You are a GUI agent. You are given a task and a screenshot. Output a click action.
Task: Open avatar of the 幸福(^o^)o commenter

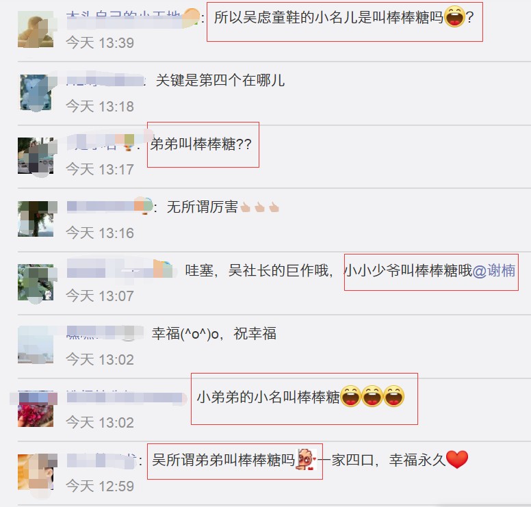tap(36, 345)
